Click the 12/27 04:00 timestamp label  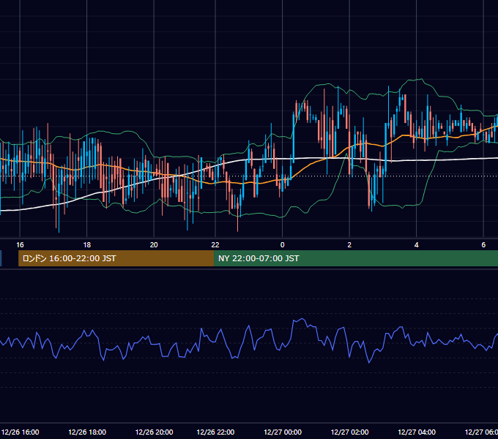(417, 432)
